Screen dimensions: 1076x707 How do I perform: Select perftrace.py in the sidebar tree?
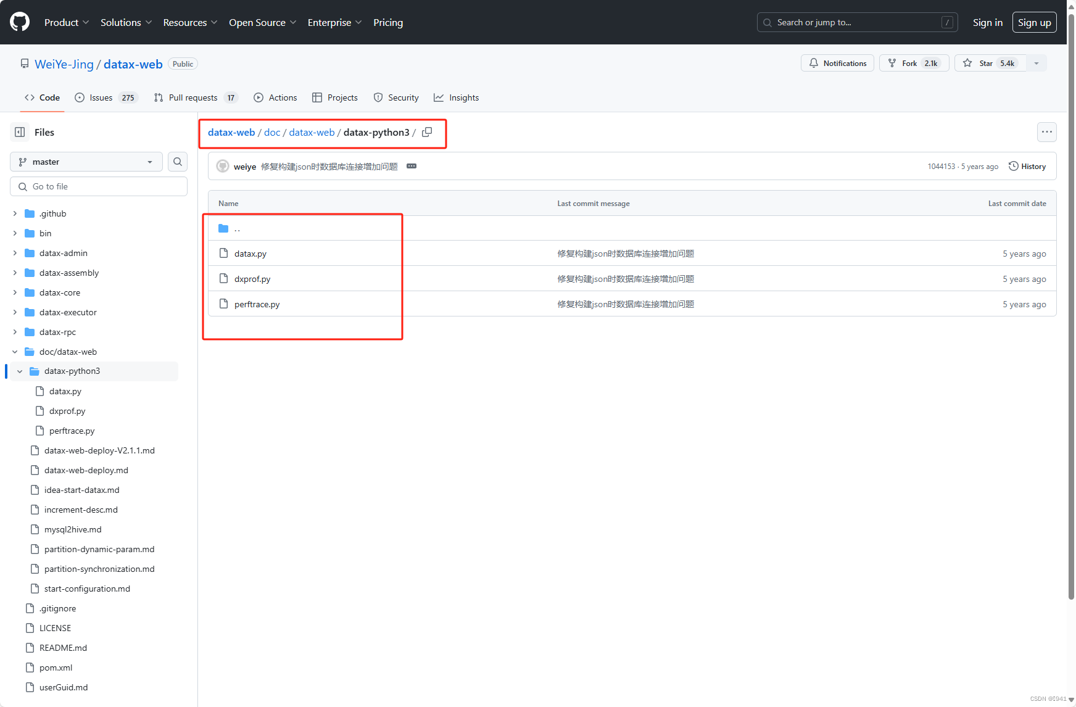pyautogui.click(x=72, y=431)
